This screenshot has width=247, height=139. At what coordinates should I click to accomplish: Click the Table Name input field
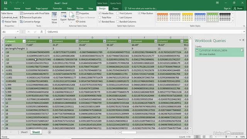point(9,17)
